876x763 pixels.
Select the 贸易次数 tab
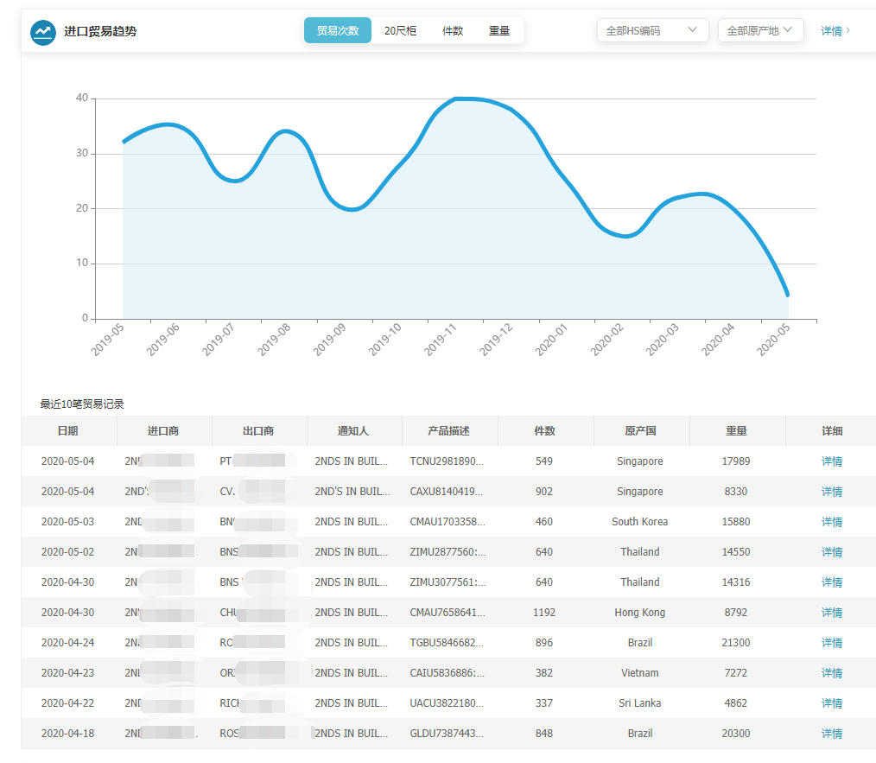(x=337, y=29)
